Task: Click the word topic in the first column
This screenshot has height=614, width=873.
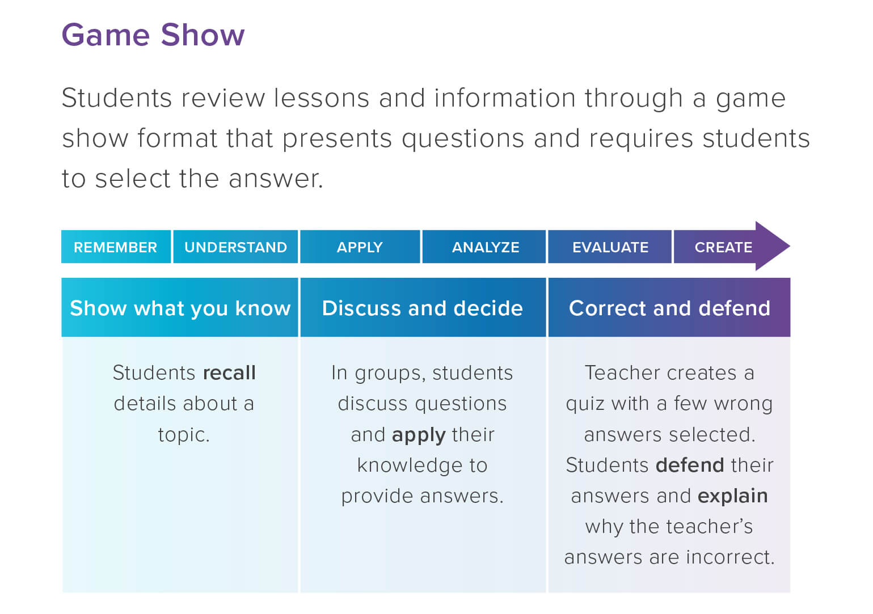Action: pos(183,435)
